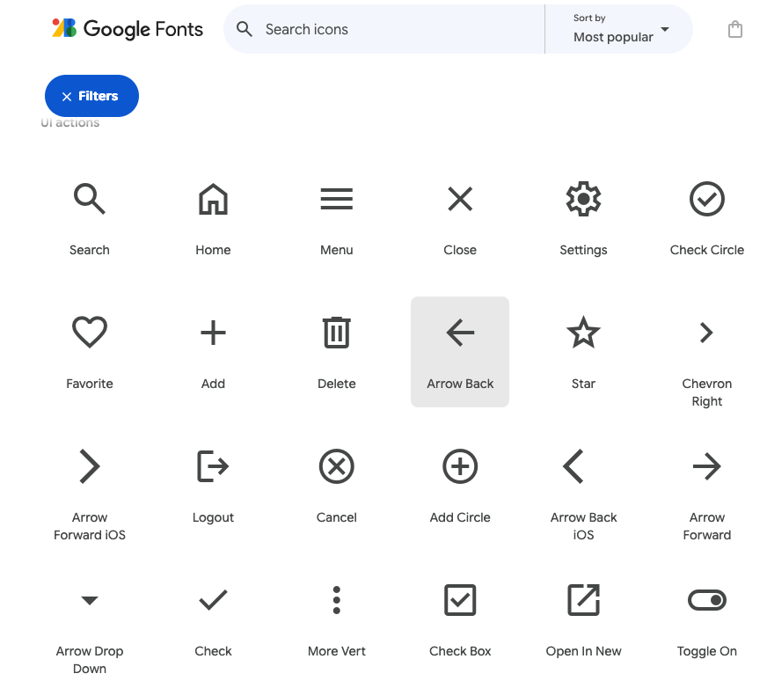
Task: Go to Google Fonts homepage logo
Action: click(128, 29)
